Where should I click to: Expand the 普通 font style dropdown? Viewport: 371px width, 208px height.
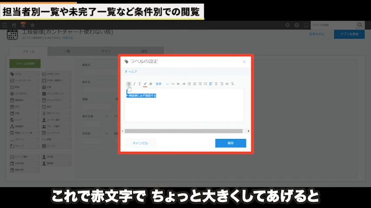162,84
